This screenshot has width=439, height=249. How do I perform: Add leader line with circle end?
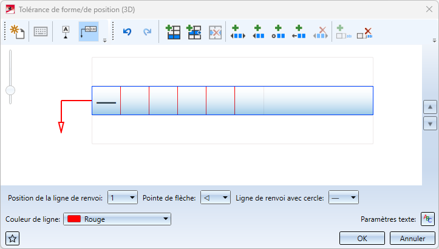coord(278,32)
